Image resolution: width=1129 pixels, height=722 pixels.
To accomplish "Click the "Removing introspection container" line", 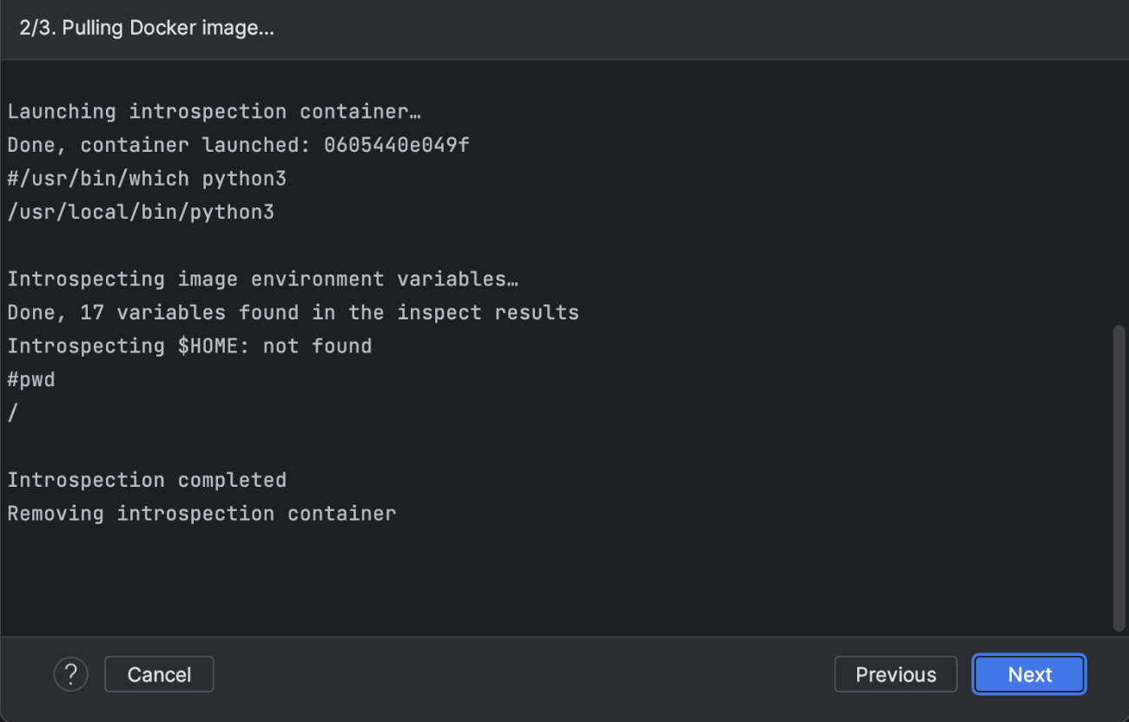I will pos(201,514).
